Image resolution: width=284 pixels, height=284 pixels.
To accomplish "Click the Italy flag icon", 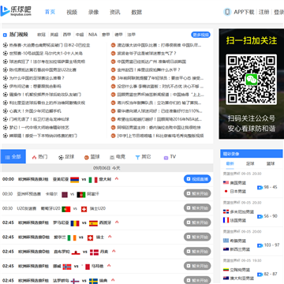I will pos(93,180).
